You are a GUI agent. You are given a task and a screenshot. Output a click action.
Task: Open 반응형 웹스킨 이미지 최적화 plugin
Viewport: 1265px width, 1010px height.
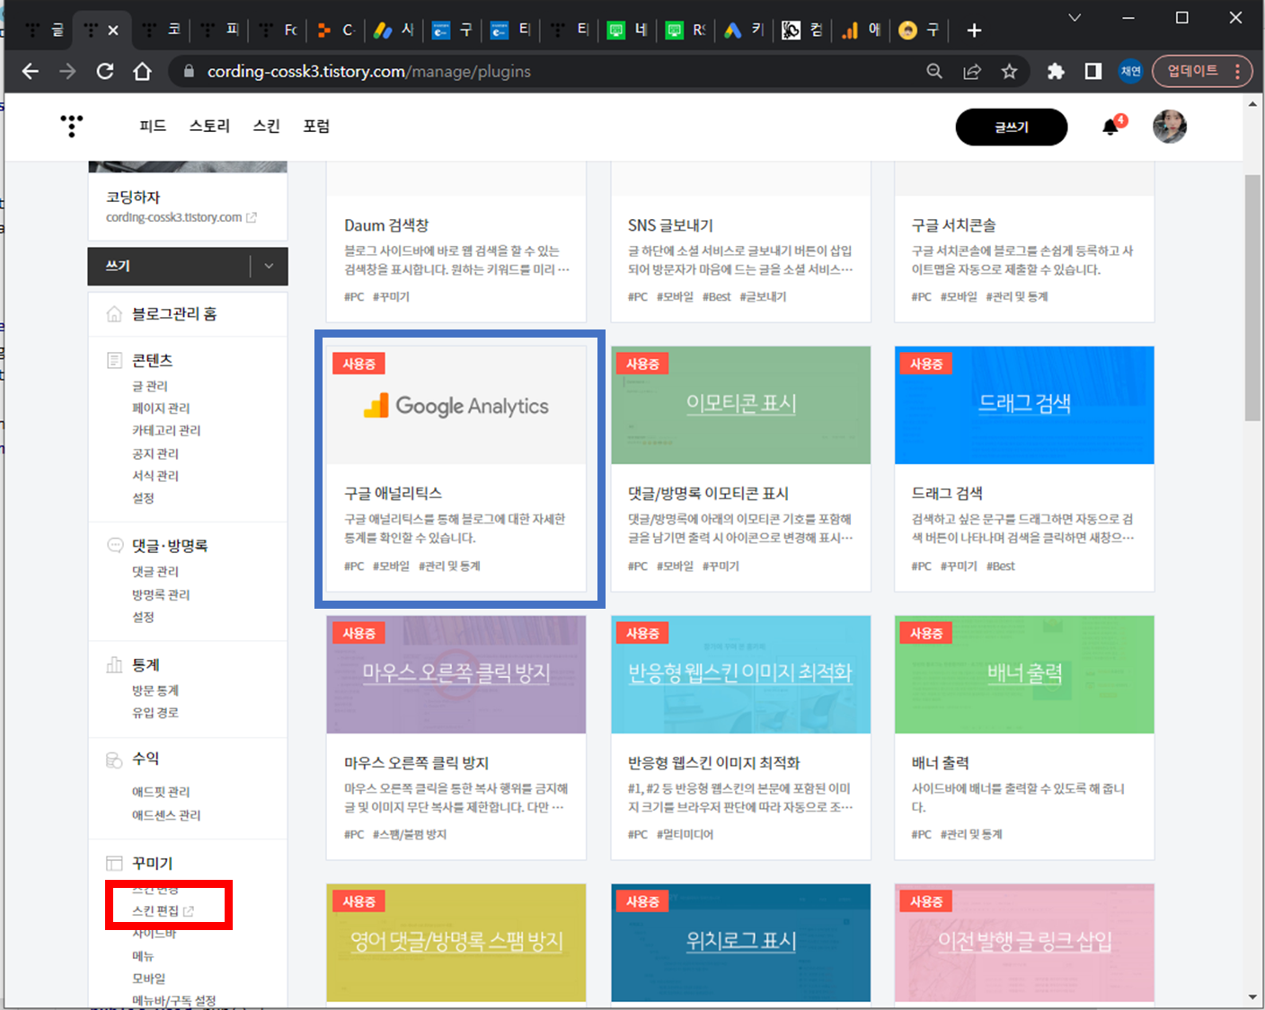(741, 738)
